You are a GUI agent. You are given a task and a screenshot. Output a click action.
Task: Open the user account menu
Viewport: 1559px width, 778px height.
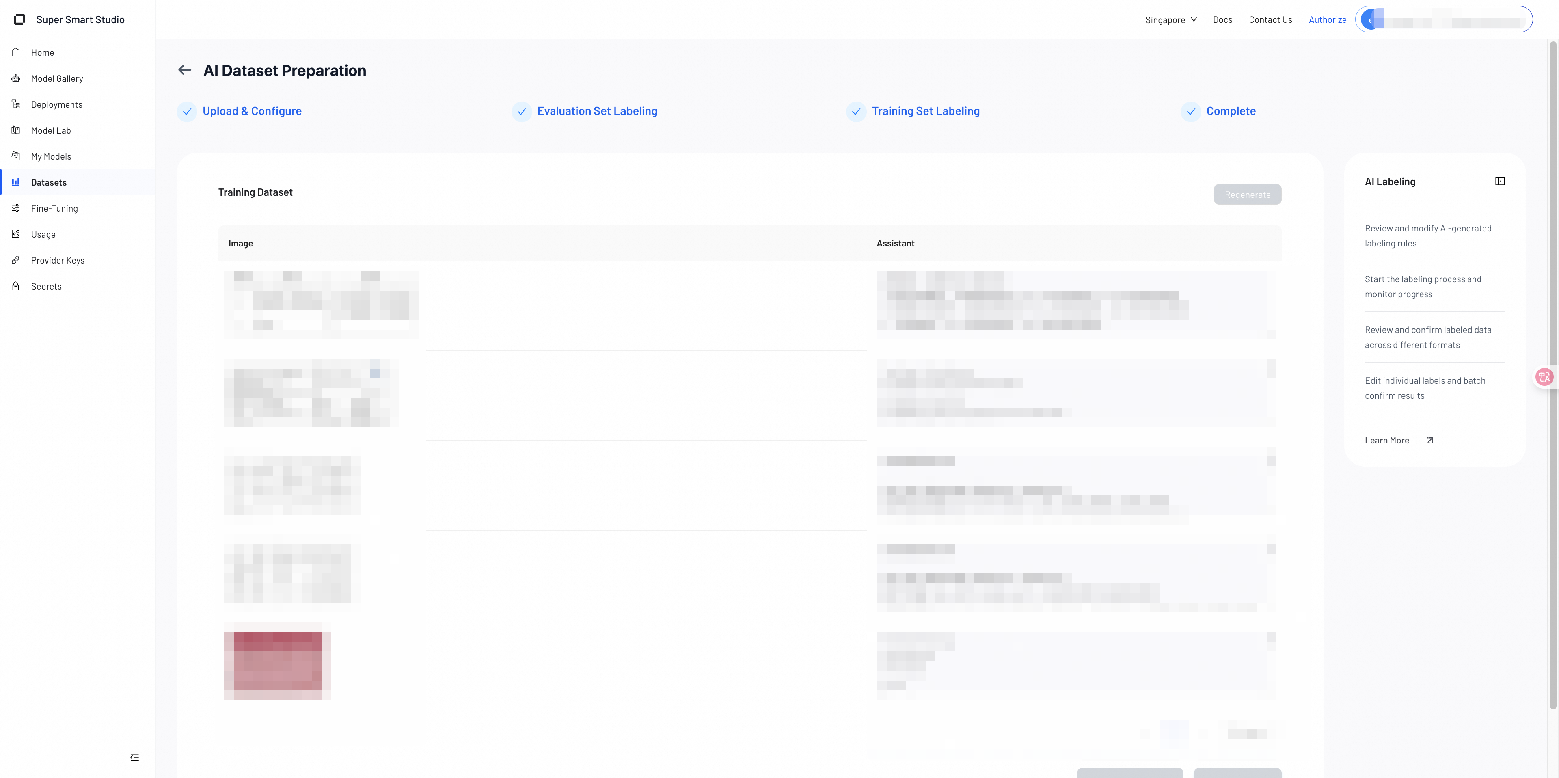[x=1443, y=19]
